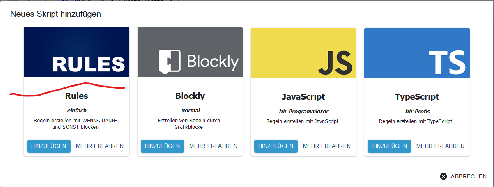Cancel the dialog with Abbrechen

click(463, 176)
